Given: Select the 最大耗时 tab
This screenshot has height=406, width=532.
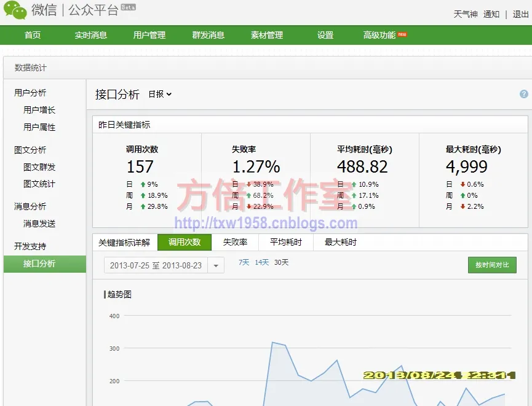Looking at the screenshot, I should pyautogui.click(x=341, y=242).
